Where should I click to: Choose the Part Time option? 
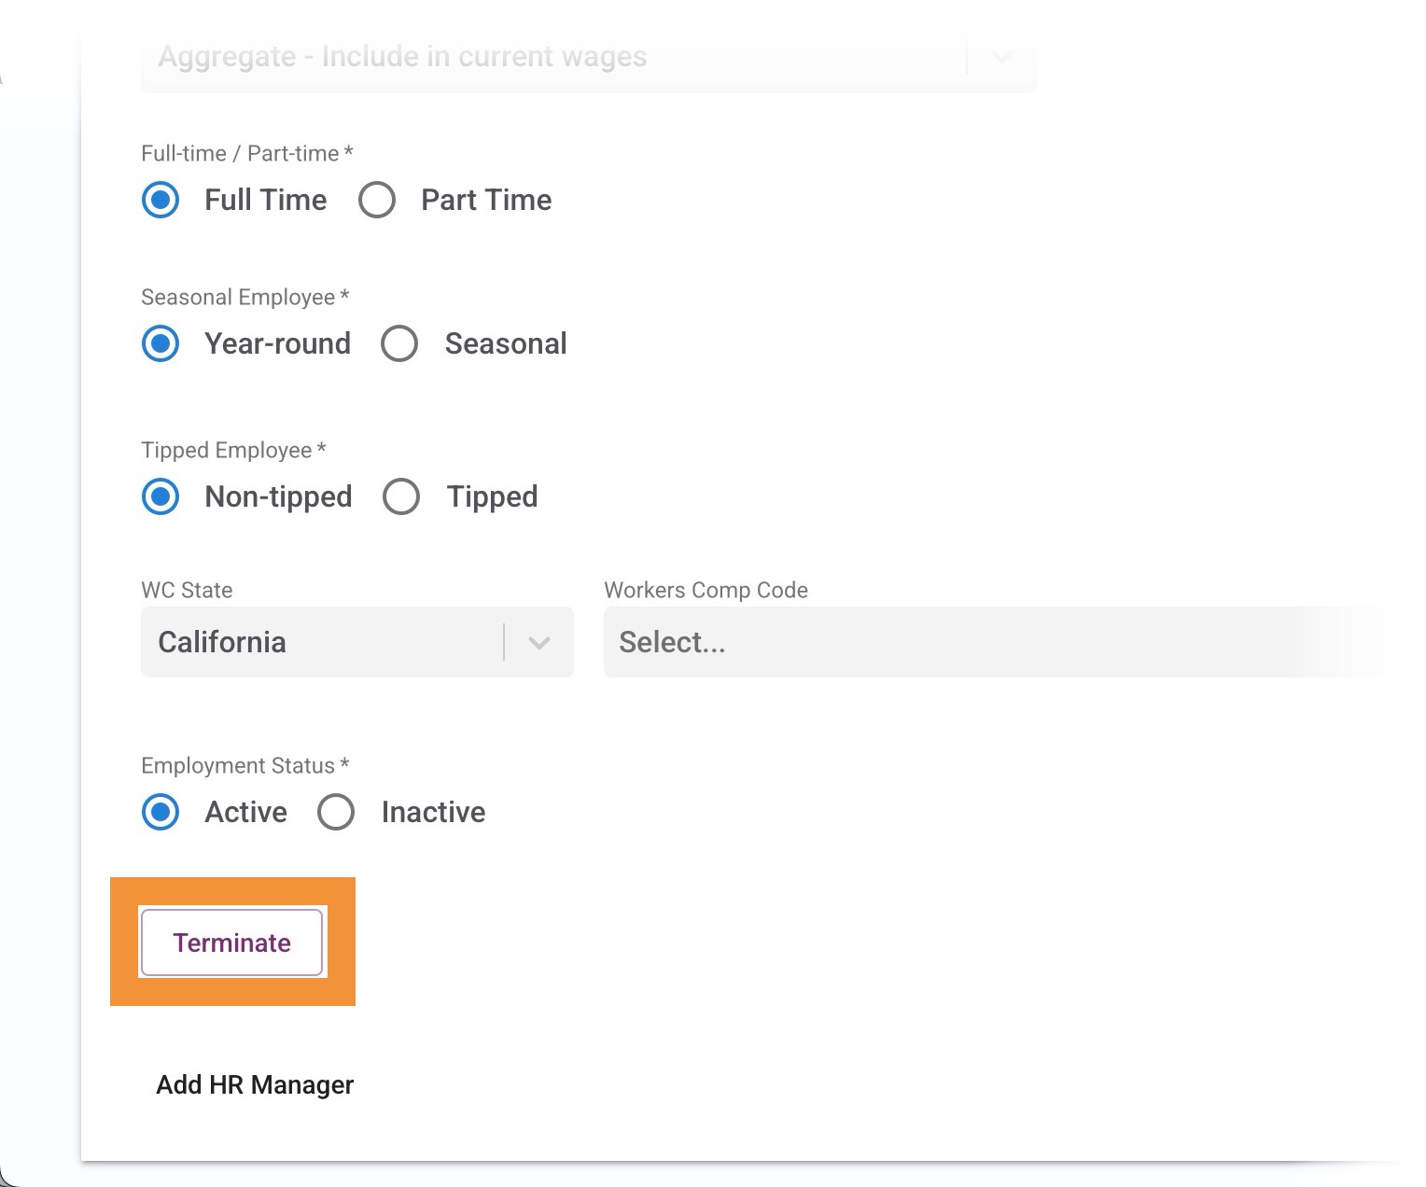(377, 201)
